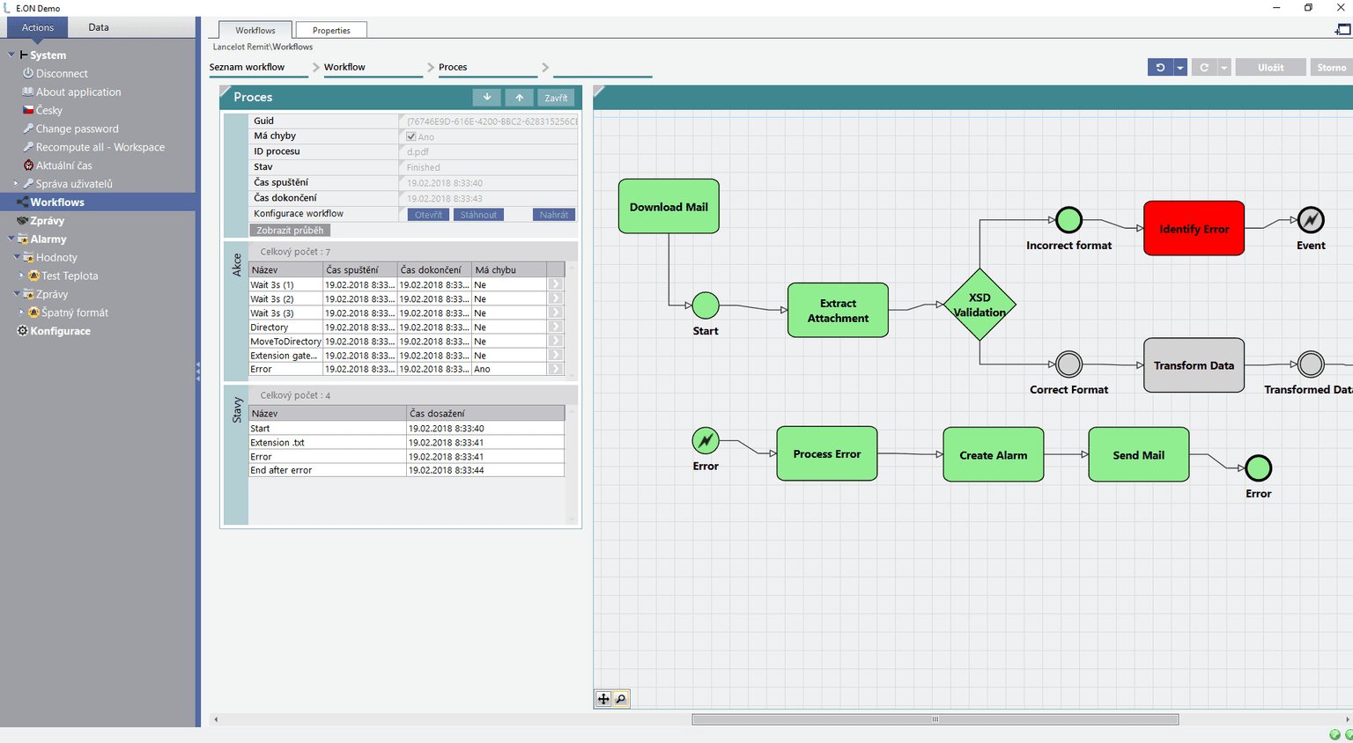
Task: Expand the Správa uživatelů tree item
Action: tap(16, 184)
